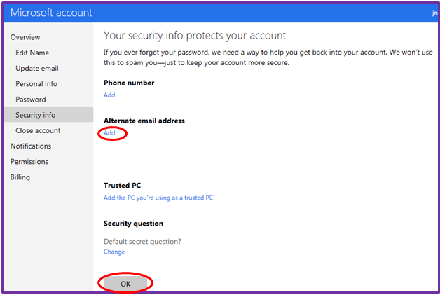Click the Security question heading
The width and height of the screenshot is (440, 295).
133,224
